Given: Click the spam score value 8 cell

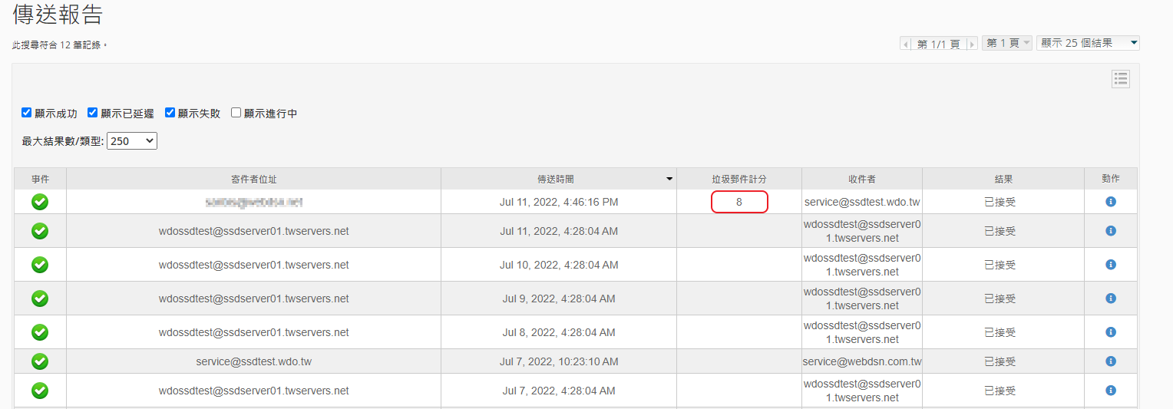Looking at the screenshot, I should [x=739, y=202].
